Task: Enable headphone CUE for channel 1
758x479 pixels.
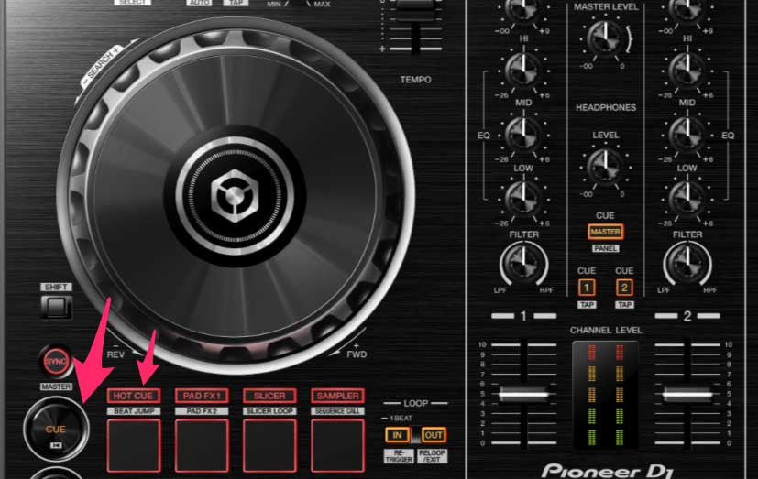Action: (586, 288)
